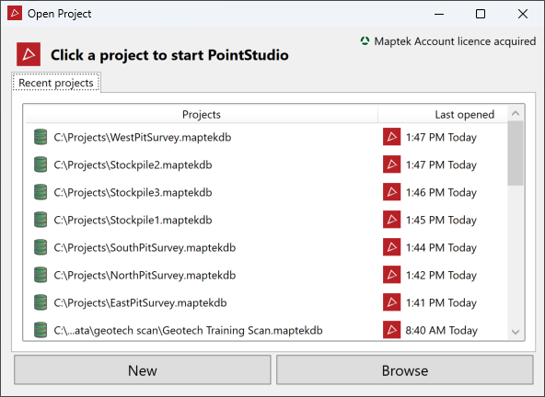
Task: Click the database icon next to Stockpile3.maptekdb
Action: tap(41, 192)
